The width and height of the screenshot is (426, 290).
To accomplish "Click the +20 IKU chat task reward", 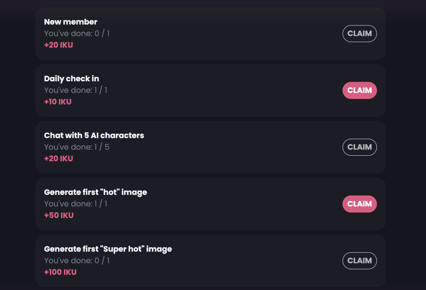I will [x=58, y=159].
